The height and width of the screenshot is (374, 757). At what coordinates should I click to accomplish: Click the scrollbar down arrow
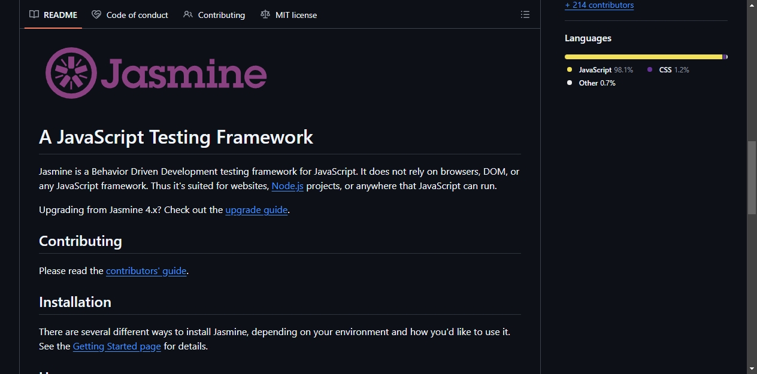[752, 369]
